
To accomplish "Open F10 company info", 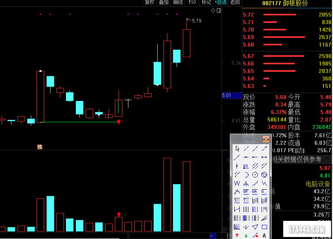I will (192, 2).
